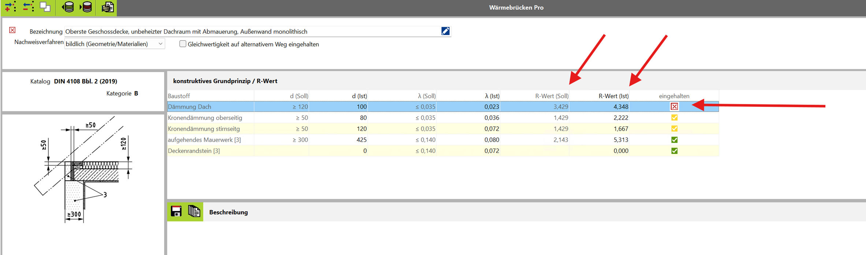This screenshot has height=255, width=866.
Task: Click the green database import icon
Action: (68, 7)
